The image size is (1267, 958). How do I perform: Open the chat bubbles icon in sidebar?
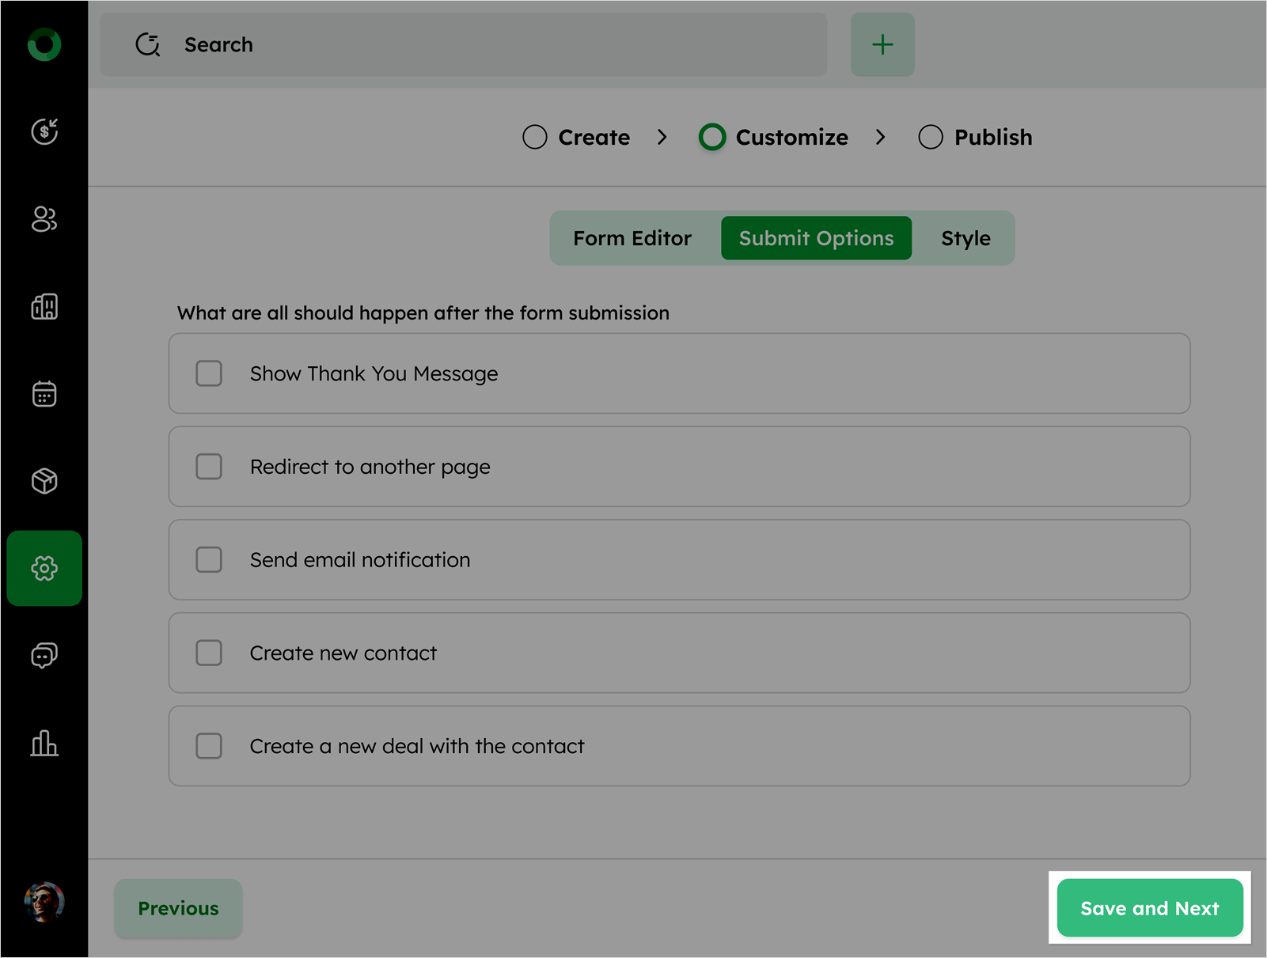click(x=44, y=655)
